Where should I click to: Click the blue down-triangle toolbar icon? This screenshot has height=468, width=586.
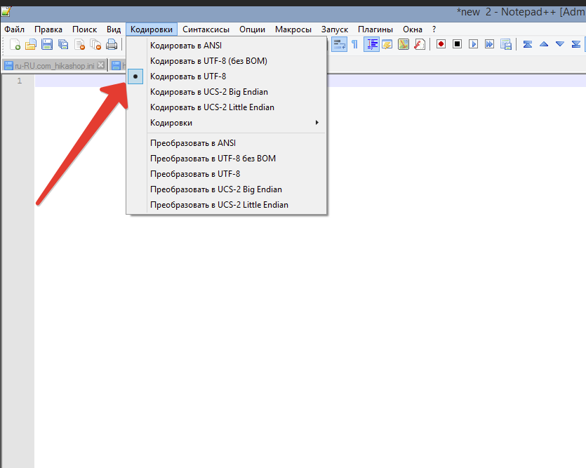click(x=560, y=44)
